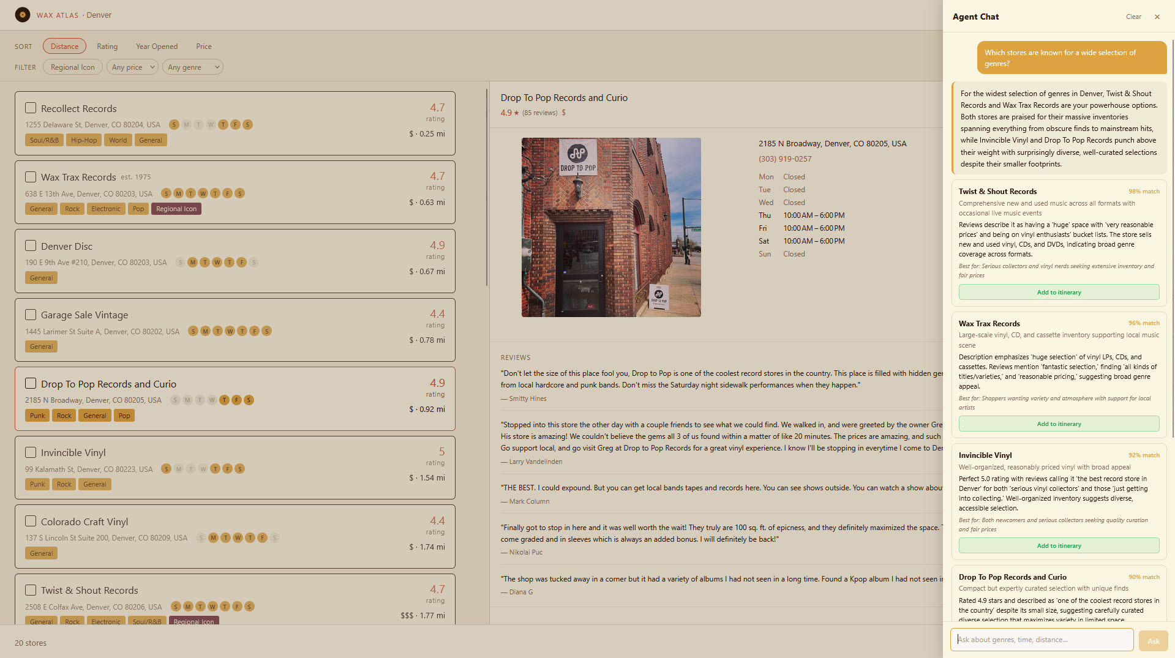Click the Sunday day badge on Wax Trax Records
The height and width of the screenshot is (658, 1175).
[166, 193]
